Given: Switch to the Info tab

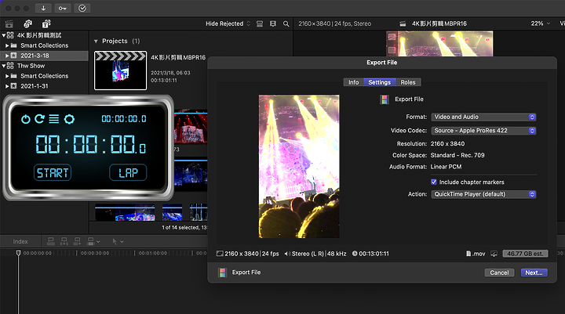Looking at the screenshot, I should click(x=353, y=82).
